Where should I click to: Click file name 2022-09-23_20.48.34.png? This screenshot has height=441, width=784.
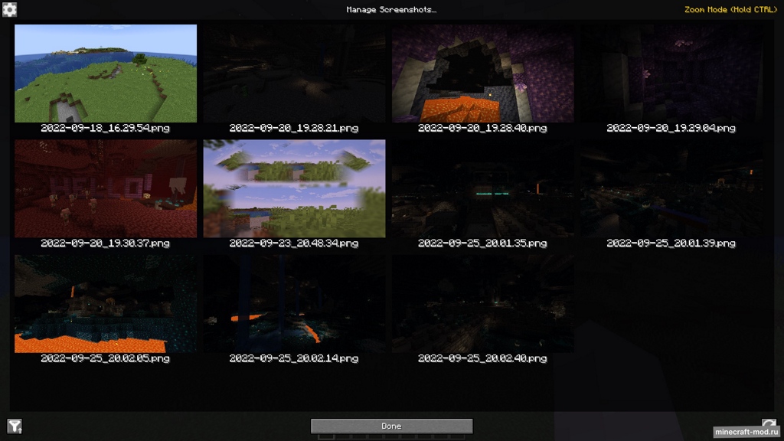(x=294, y=243)
